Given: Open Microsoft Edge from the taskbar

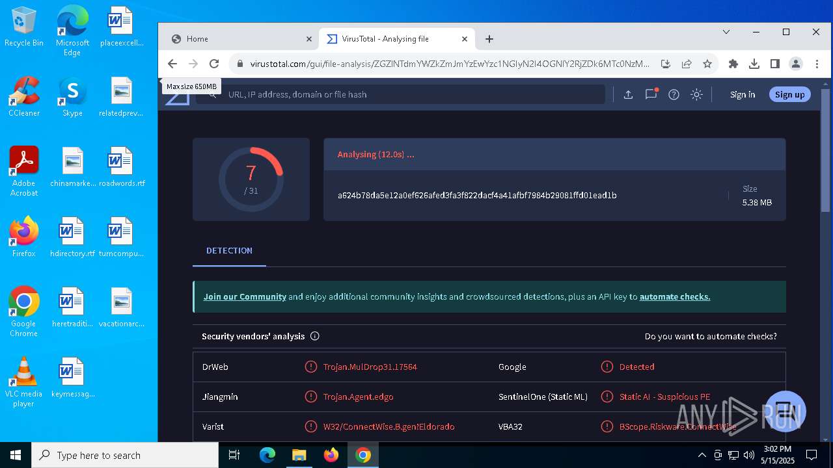Looking at the screenshot, I should point(267,455).
